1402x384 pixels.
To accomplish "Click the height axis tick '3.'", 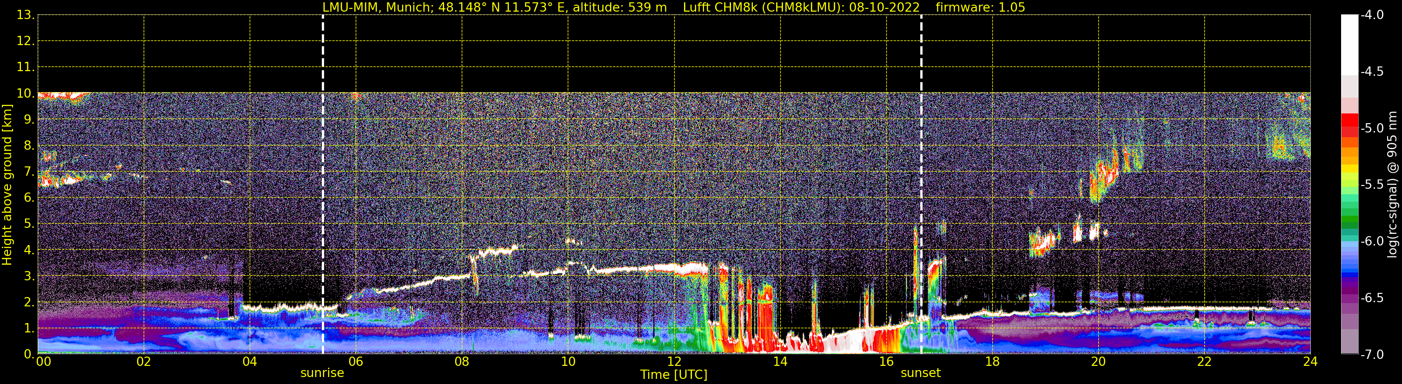I will pos(29,276).
